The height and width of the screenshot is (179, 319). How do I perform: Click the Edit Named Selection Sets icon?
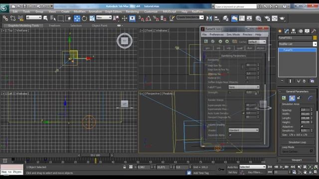[172, 18]
